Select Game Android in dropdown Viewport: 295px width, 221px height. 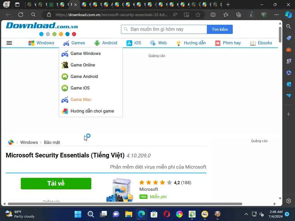tap(91, 77)
